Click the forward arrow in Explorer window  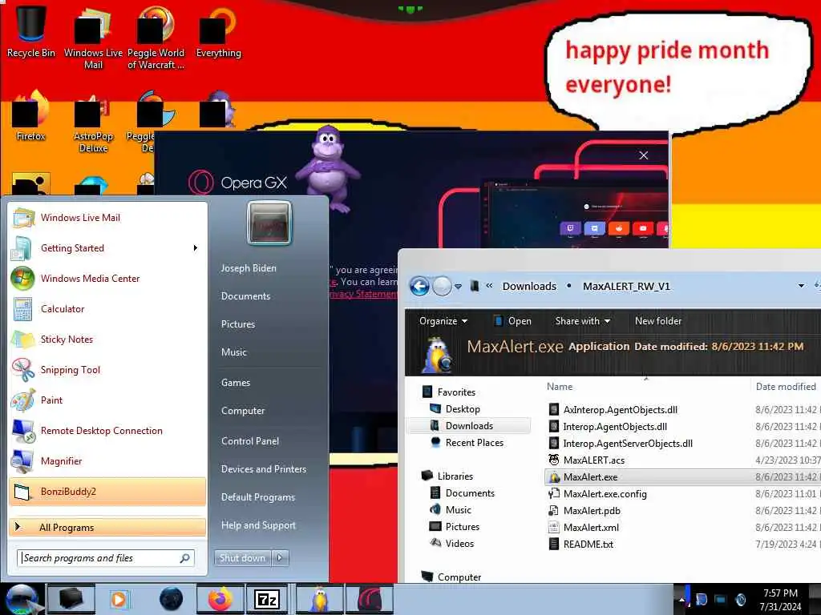click(442, 286)
